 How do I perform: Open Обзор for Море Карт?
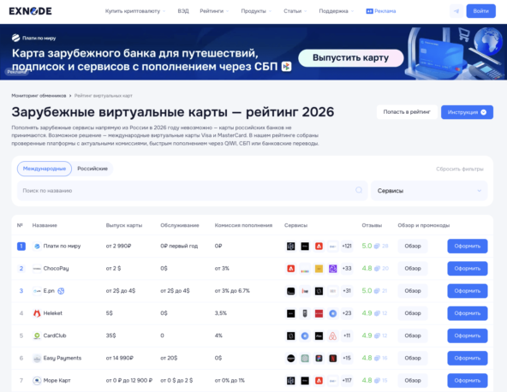coord(413,380)
